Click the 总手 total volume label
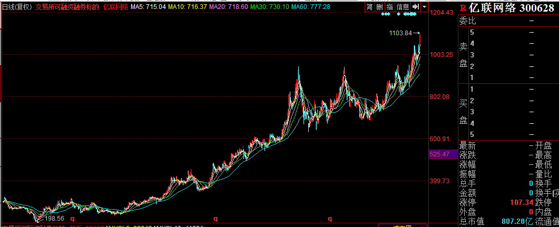The width and height of the screenshot is (559, 227). pyautogui.click(x=467, y=183)
